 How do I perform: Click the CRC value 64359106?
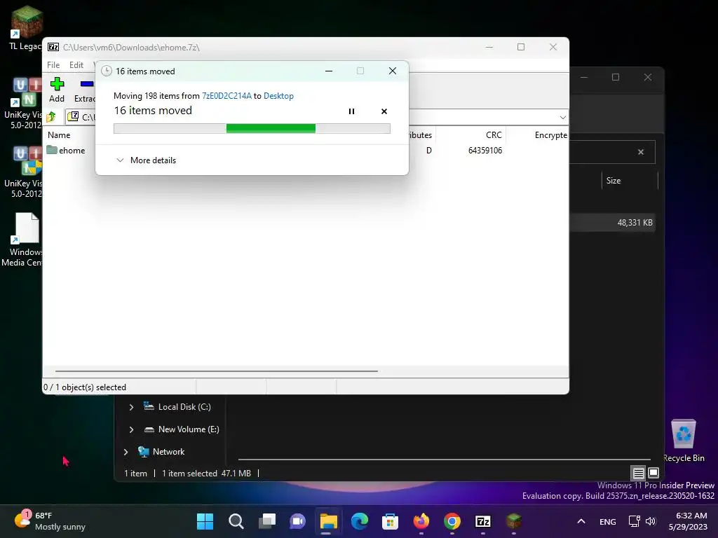pyautogui.click(x=485, y=151)
